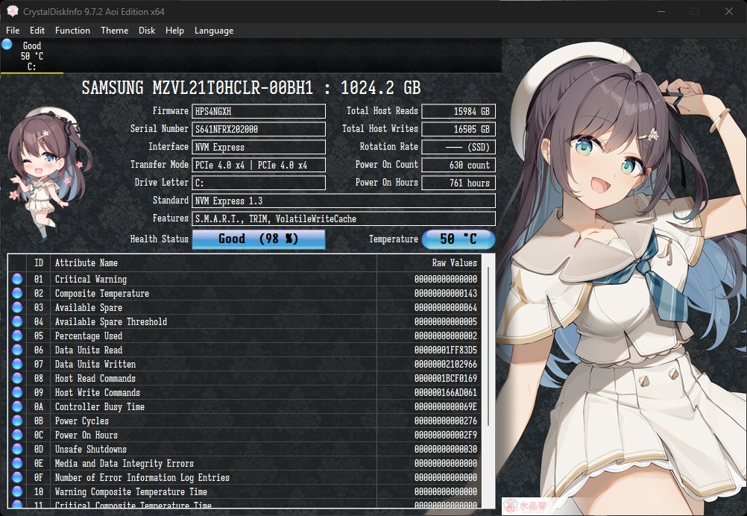This screenshot has width=747, height=516.
Task: Close the CrystalDiskInfo window
Action: click(x=729, y=11)
